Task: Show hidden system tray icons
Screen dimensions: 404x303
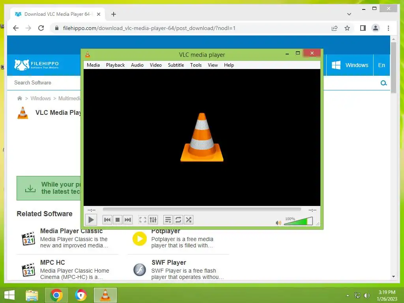Action: point(348,296)
